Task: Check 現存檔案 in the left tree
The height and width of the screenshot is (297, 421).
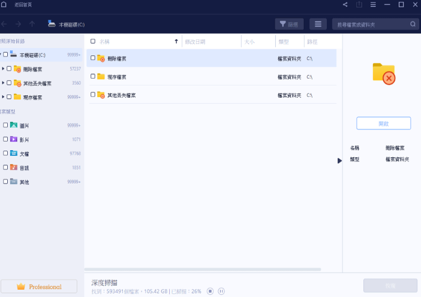Action: [x=9, y=97]
